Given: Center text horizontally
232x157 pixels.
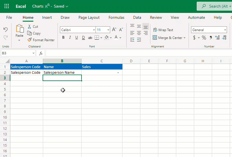Looking at the screenshot, I should click(x=139, y=33).
